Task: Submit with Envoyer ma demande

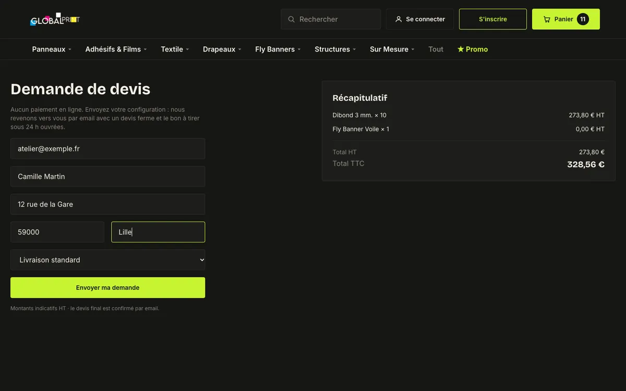Action: [108, 288]
